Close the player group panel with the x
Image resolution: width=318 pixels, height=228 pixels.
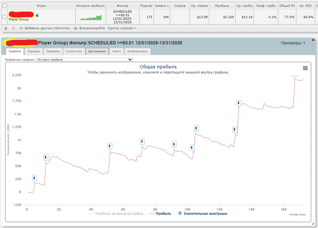coord(313,40)
